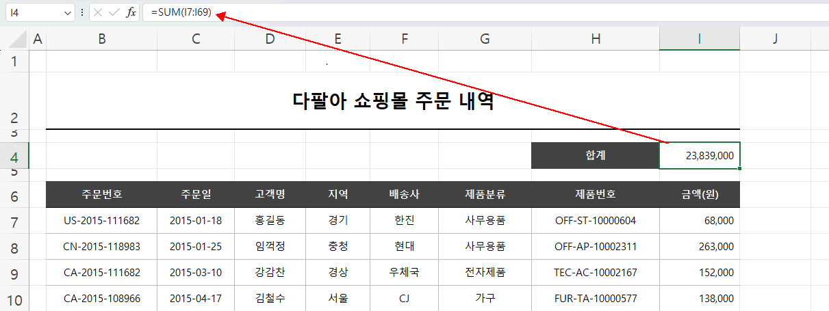Screen dimensions: 829x311
Task: Click the title 다팔아 쇼핑몰 주문 내역
Action: 393,101
